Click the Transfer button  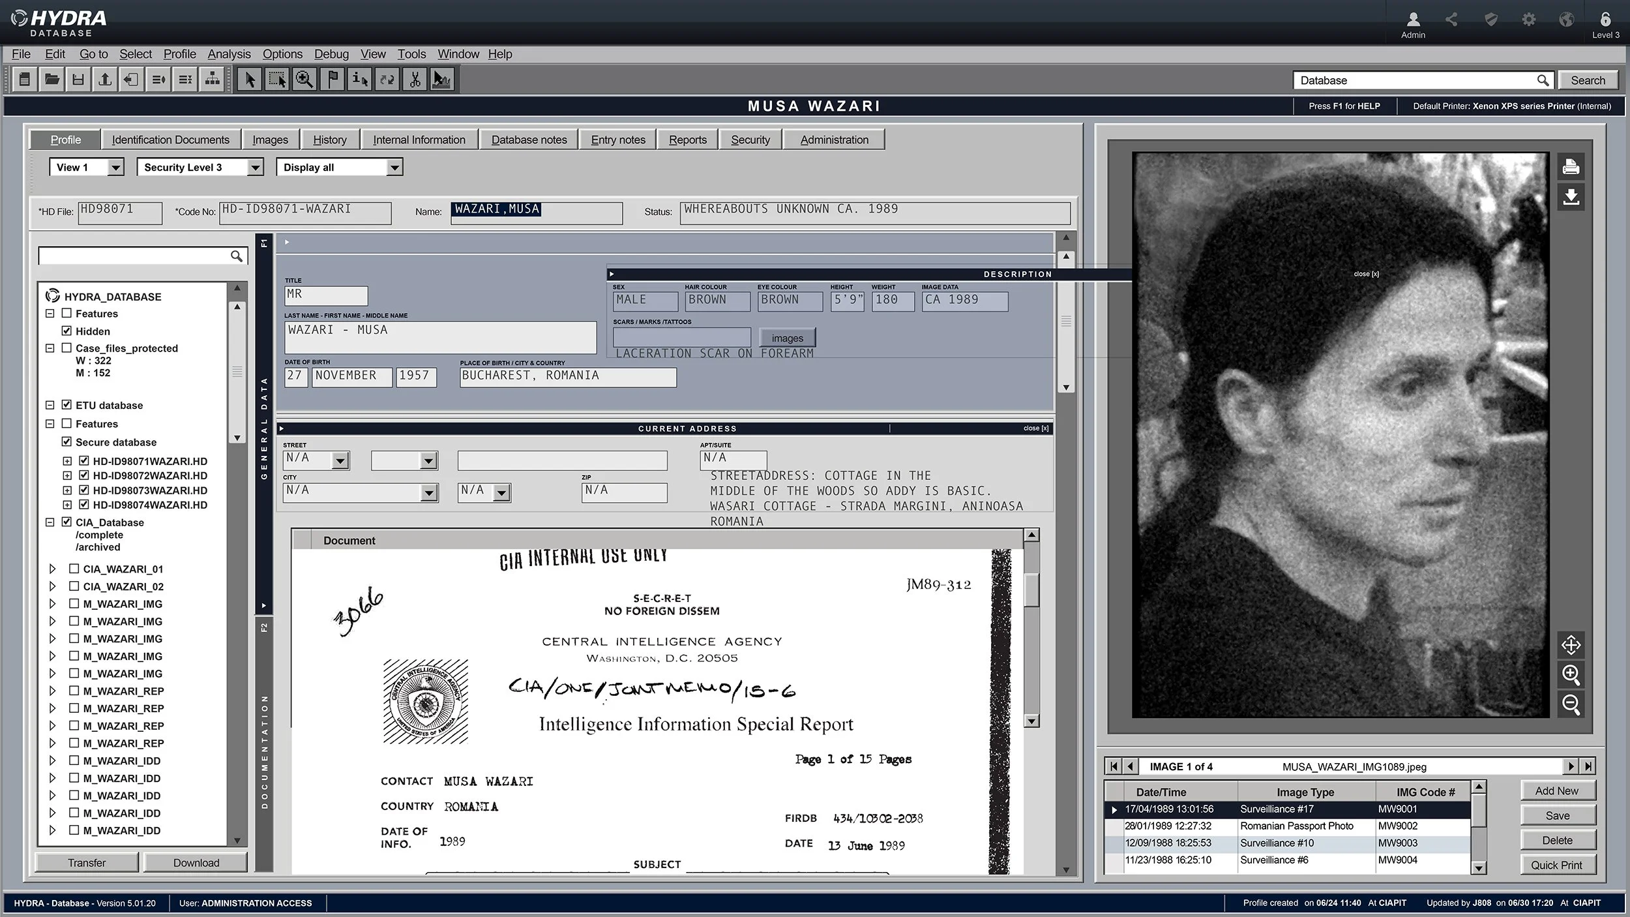[87, 862]
